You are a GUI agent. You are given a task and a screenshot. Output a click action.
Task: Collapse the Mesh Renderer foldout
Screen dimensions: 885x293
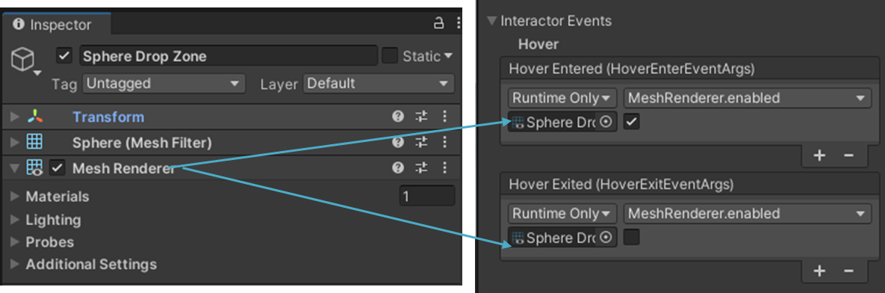15,167
